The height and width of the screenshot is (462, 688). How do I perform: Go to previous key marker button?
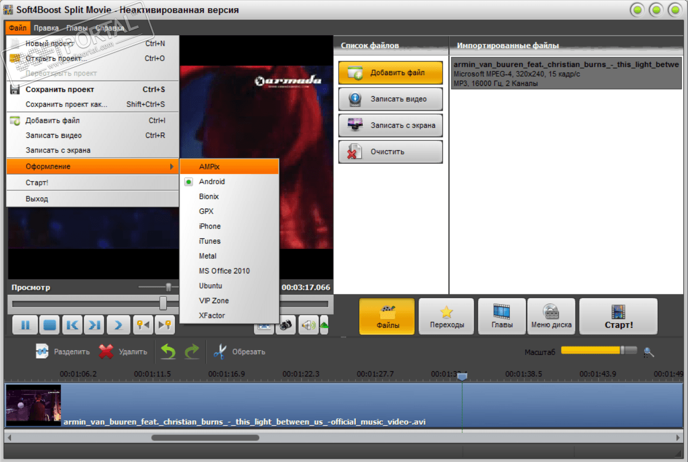point(143,325)
